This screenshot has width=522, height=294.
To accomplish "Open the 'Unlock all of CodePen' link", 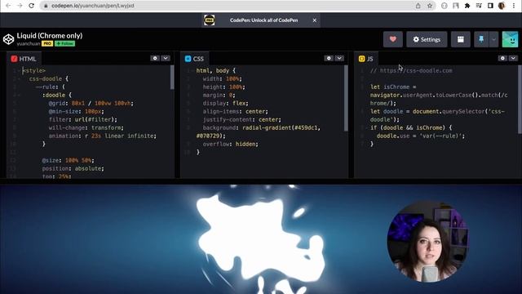I will pyautogui.click(x=263, y=20).
